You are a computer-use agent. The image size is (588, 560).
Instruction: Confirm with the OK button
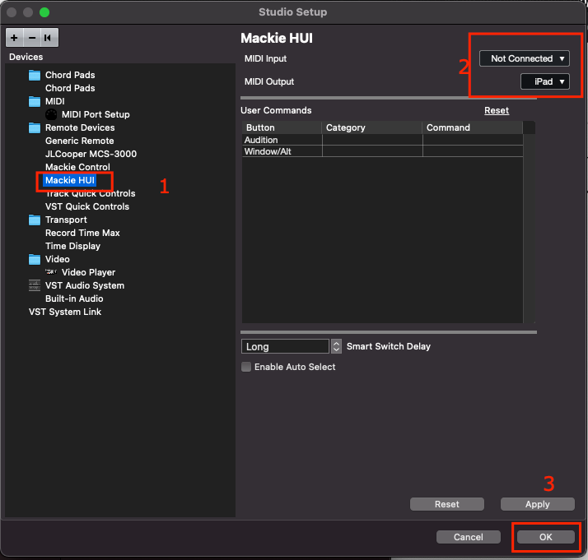[x=545, y=537]
